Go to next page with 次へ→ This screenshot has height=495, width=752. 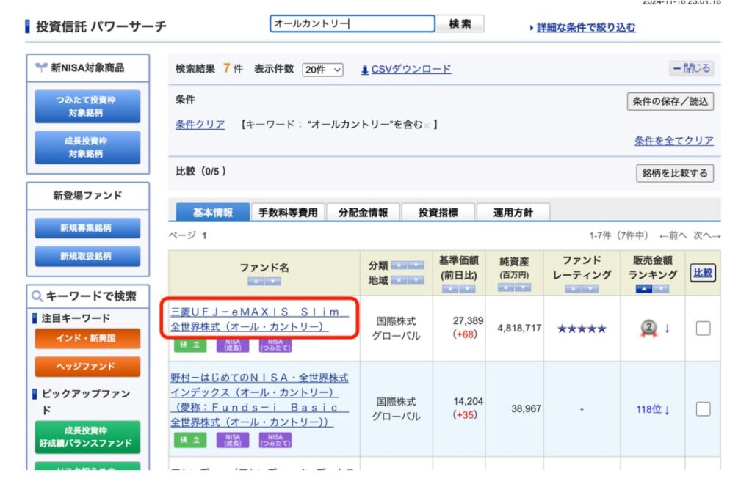tap(707, 235)
